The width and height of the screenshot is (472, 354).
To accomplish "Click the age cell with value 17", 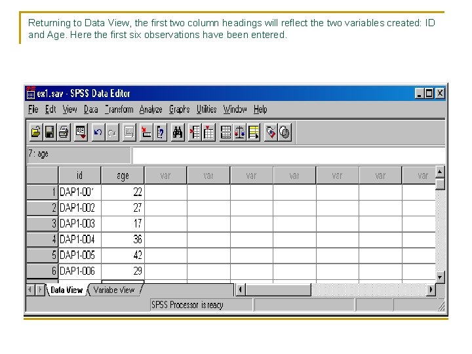I will click(x=123, y=224).
